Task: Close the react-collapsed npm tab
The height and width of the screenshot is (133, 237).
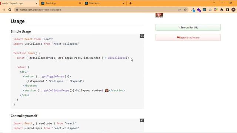Action: coord(36,3)
